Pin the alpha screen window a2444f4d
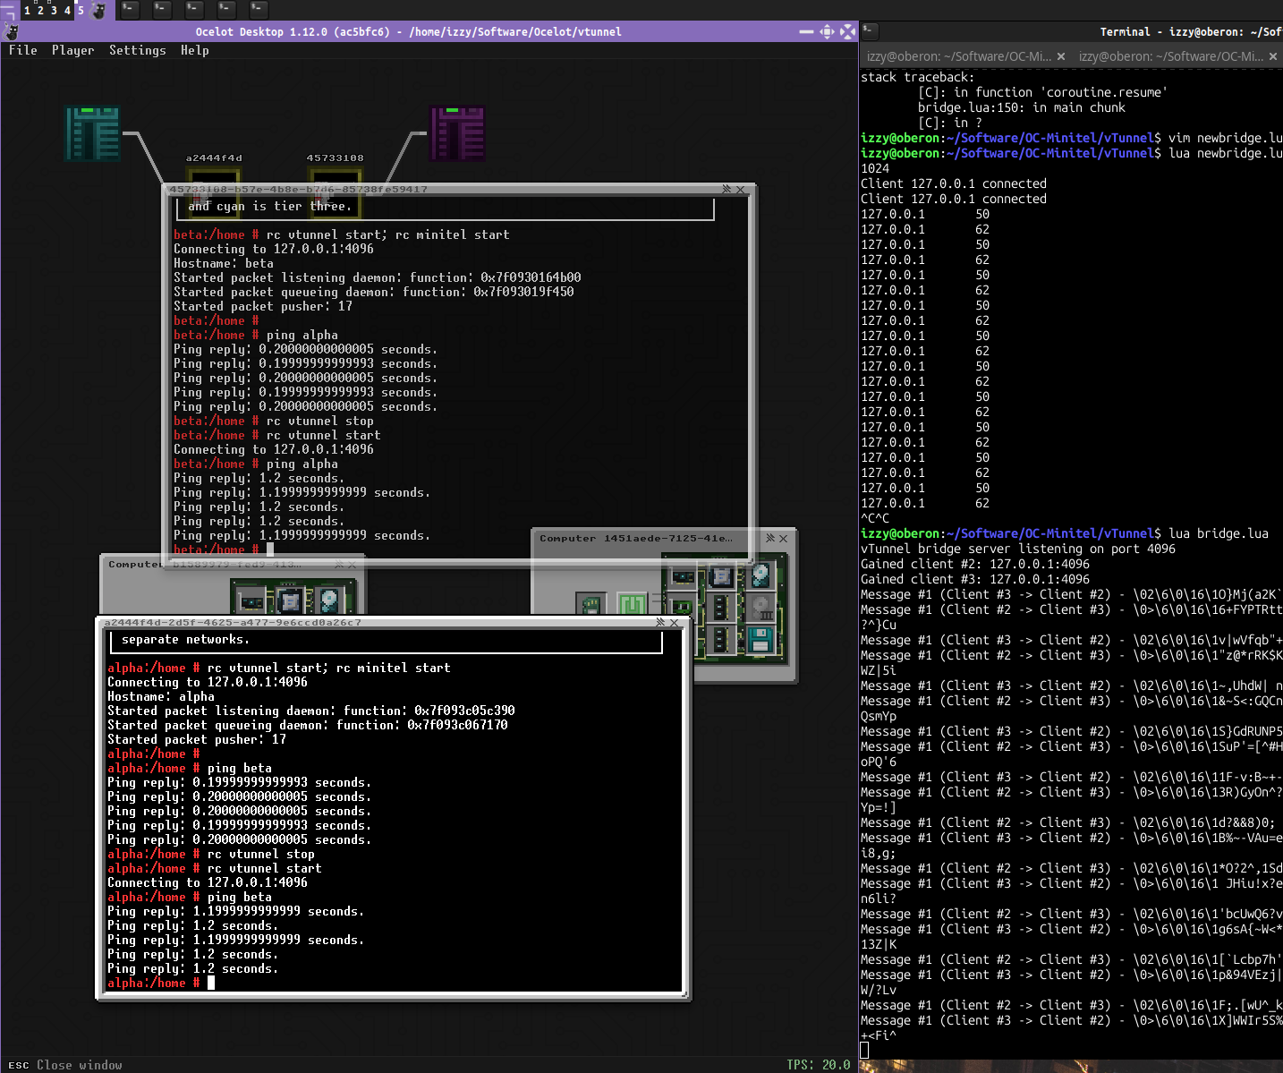This screenshot has height=1073, width=1283. (660, 622)
